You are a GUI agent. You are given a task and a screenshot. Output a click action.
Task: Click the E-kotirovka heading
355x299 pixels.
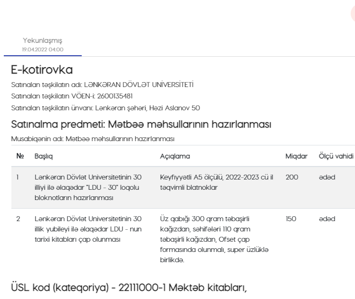pos(42,70)
